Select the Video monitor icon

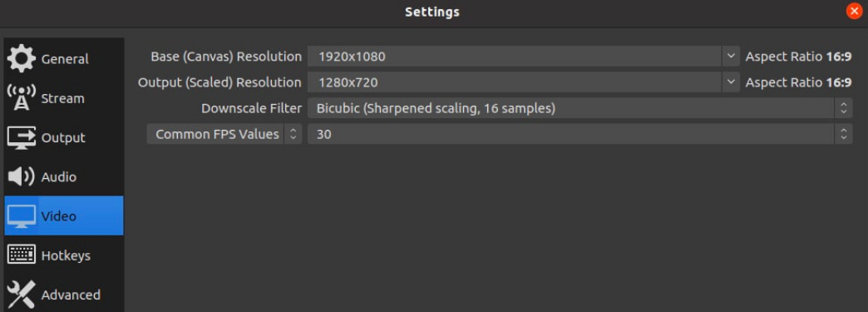[22, 216]
